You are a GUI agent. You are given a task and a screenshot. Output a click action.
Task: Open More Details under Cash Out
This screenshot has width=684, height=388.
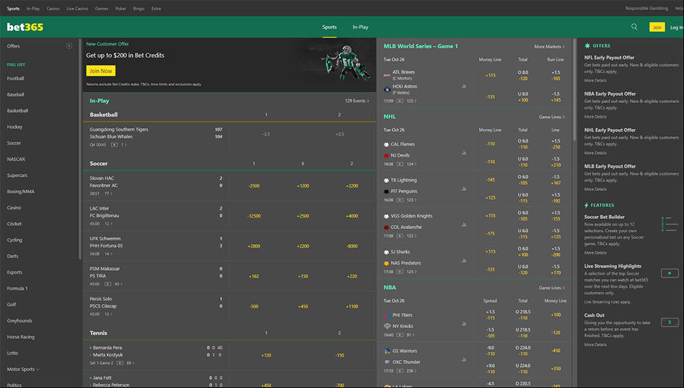tap(595, 345)
